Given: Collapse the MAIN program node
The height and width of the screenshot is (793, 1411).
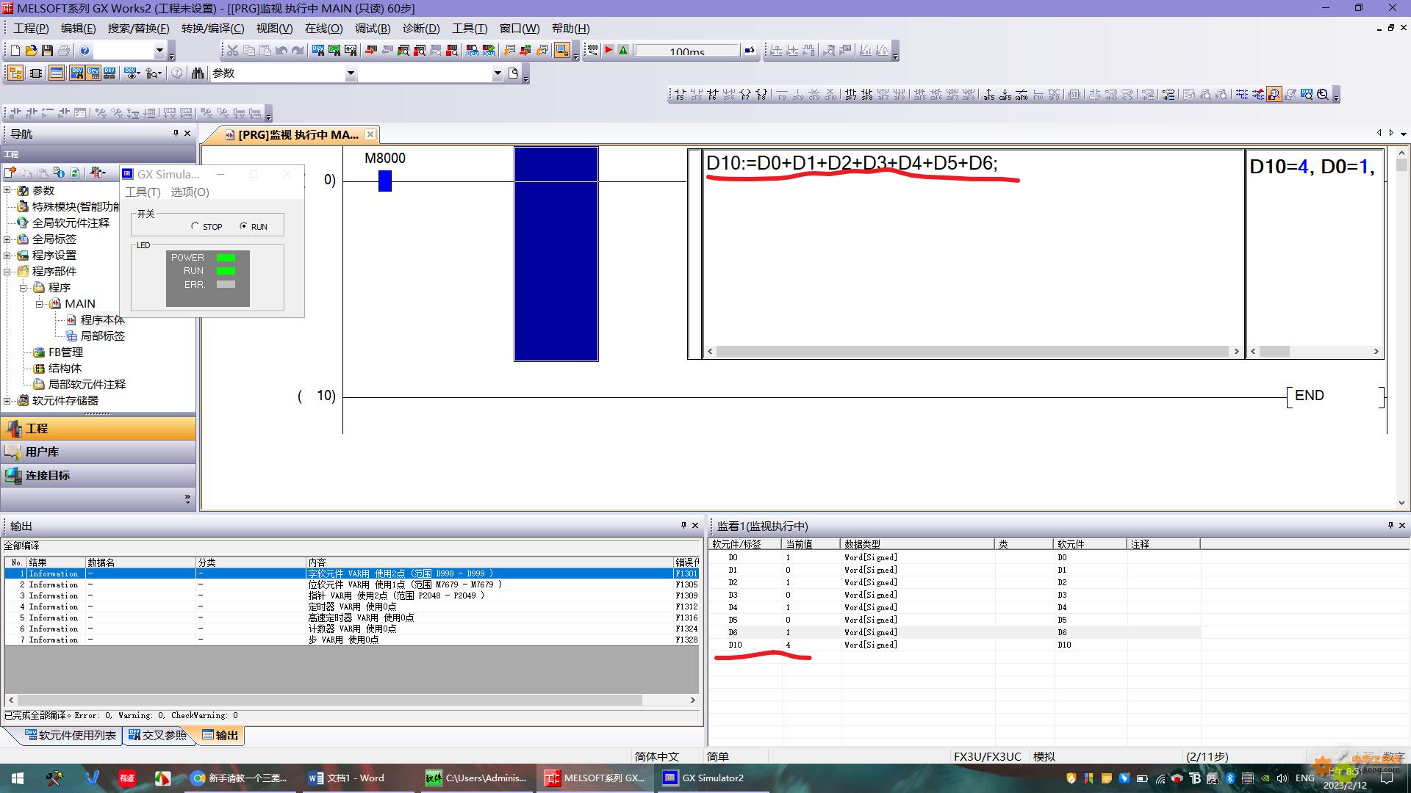Looking at the screenshot, I should [40, 303].
